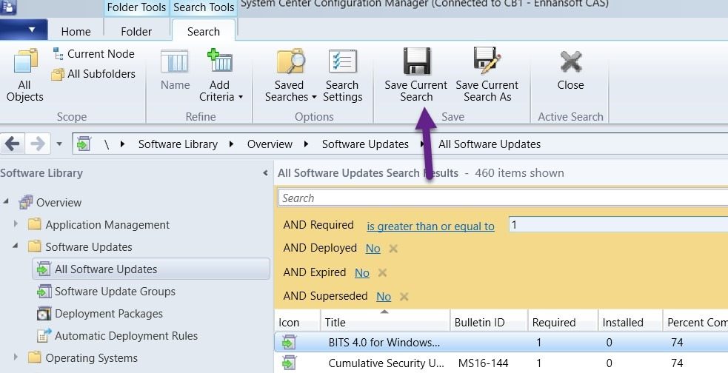Select Application Management folder

(107, 225)
